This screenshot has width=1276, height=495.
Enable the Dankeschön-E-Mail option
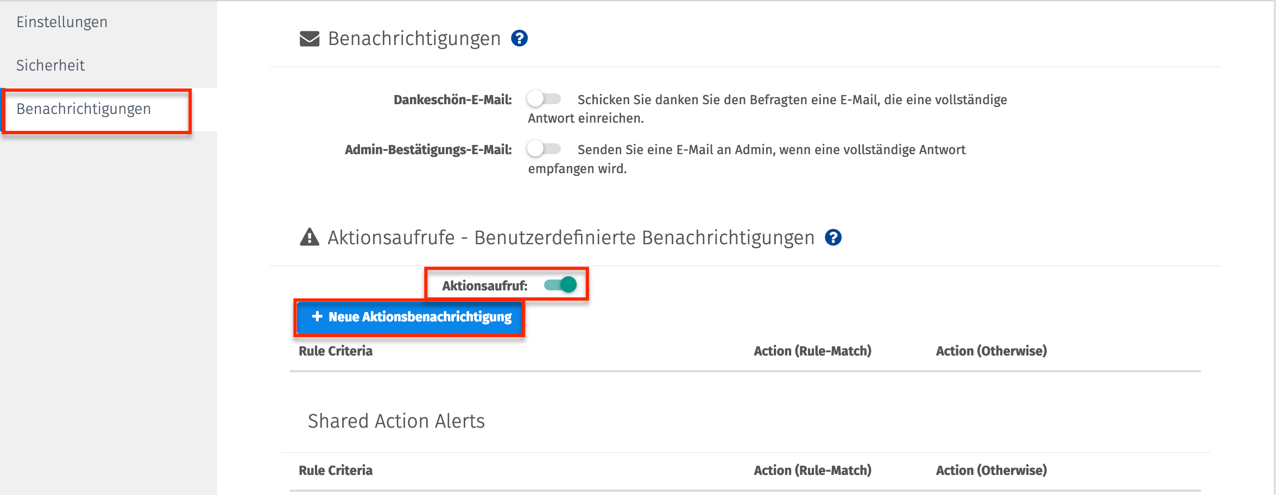(x=545, y=99)
